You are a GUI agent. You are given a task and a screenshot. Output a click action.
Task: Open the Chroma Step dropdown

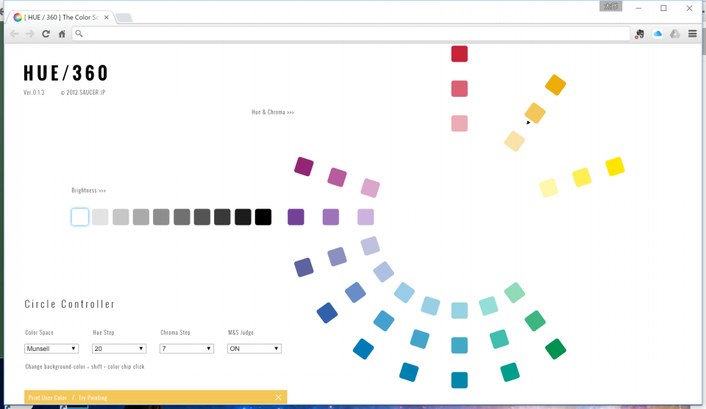[187, 349]
